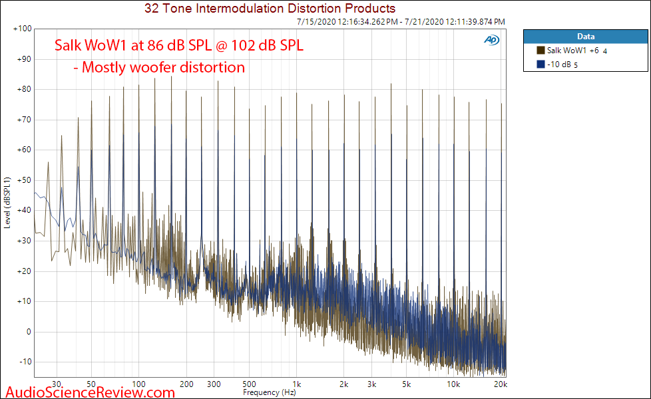Click the '+50' level axis tick label

24,180
